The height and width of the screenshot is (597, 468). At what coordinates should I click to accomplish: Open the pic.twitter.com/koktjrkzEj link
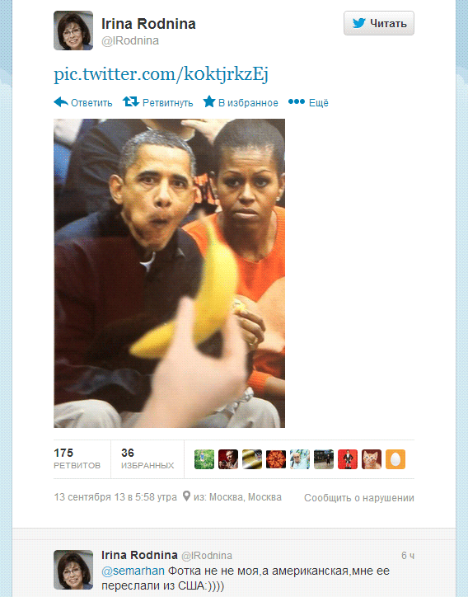click(x=161, y=73)
